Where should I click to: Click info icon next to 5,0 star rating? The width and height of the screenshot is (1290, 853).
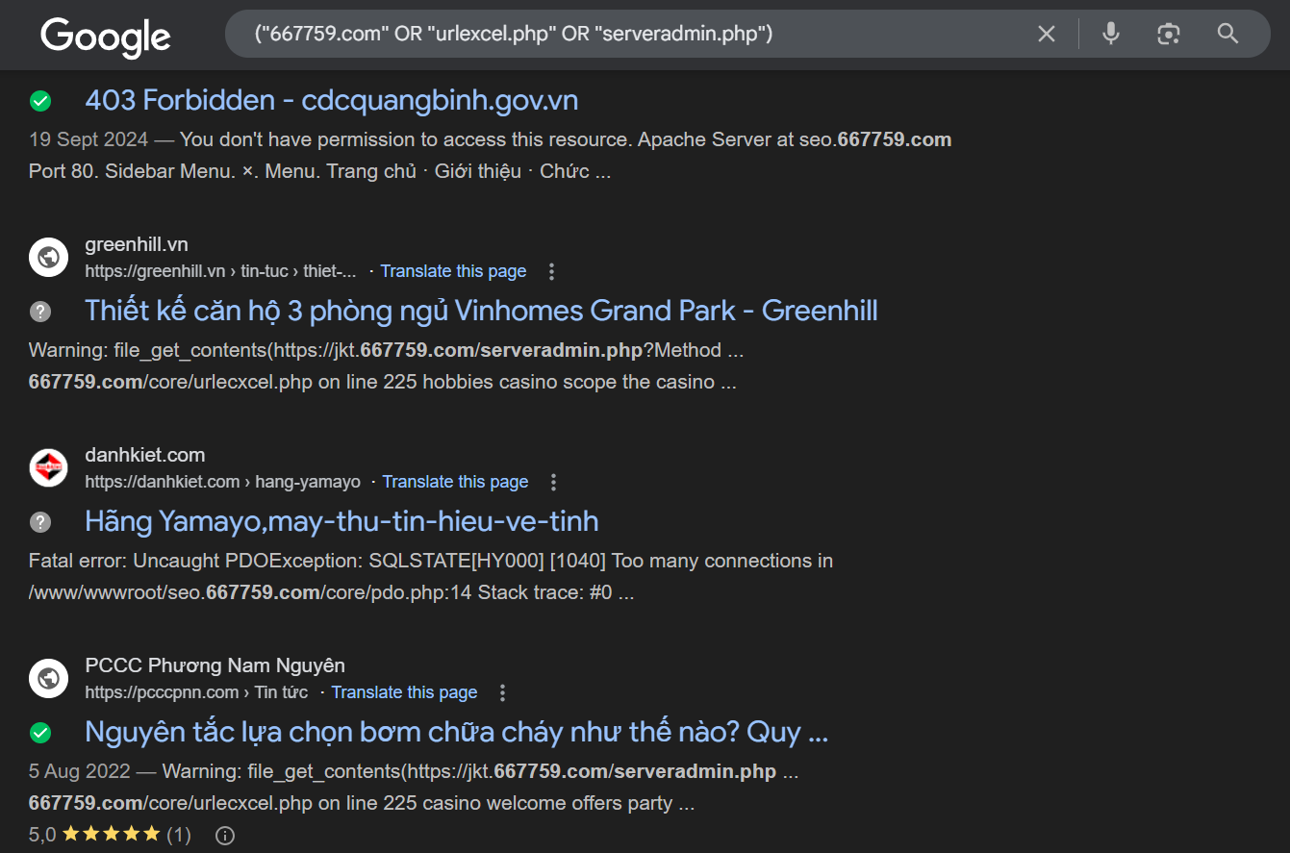click(x=225, y=835)
